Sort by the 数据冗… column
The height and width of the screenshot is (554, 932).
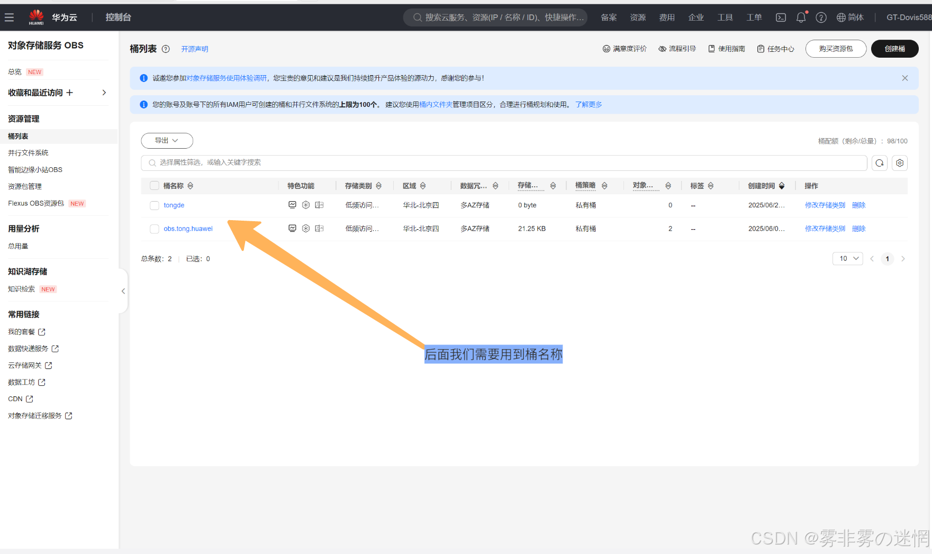coord(495,186)
